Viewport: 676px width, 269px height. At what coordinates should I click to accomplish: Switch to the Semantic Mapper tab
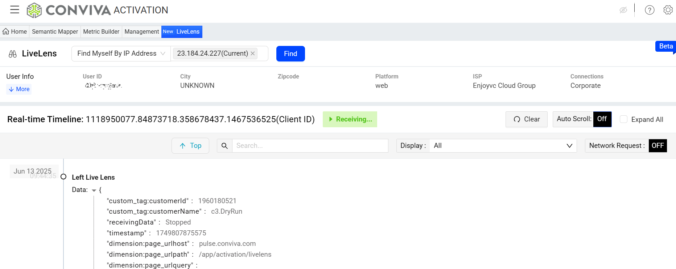55,32
